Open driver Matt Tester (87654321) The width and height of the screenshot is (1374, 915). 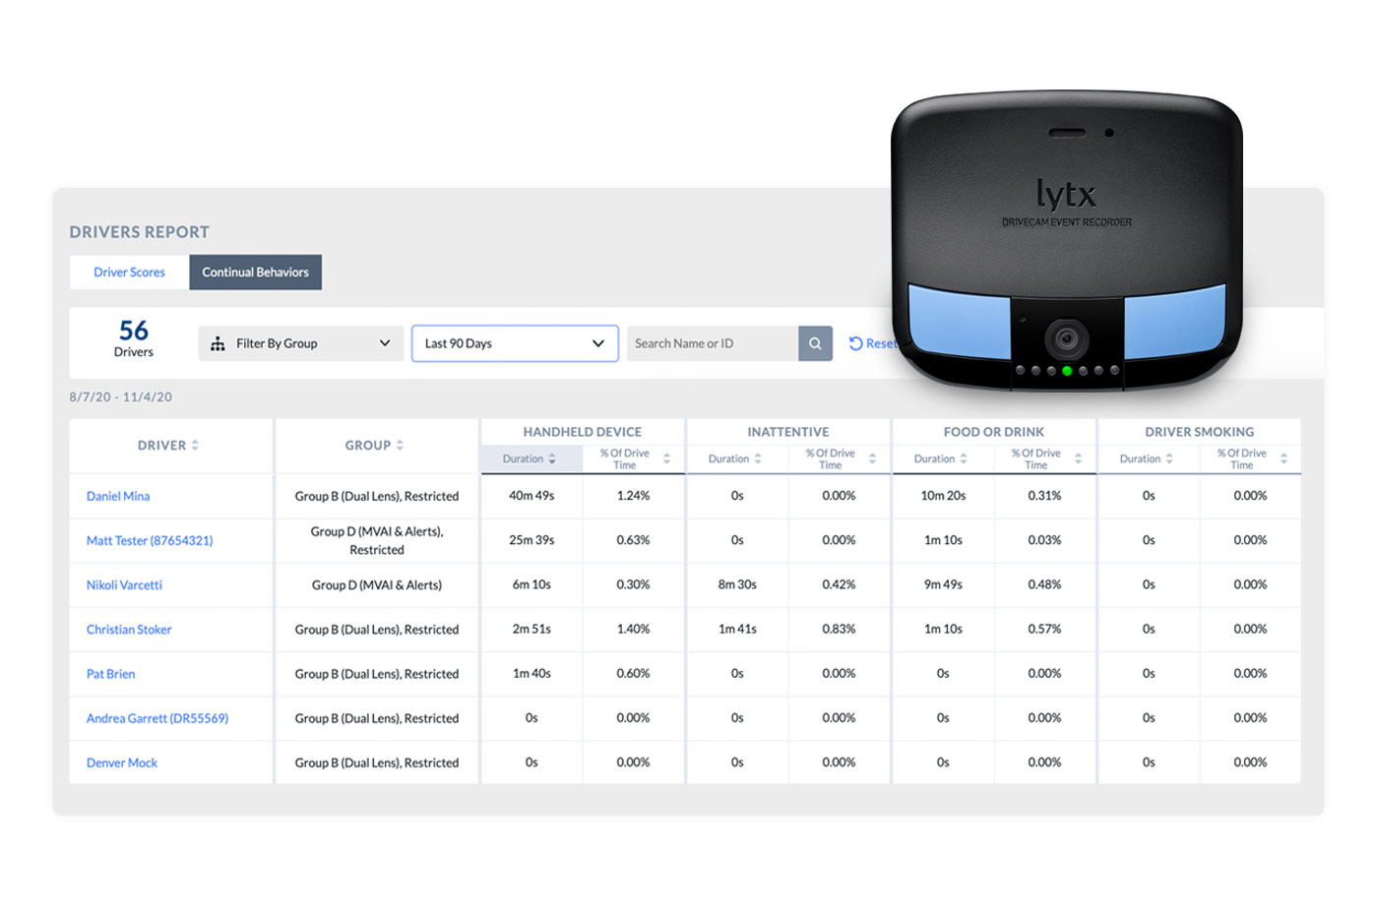tap(150, 541)
